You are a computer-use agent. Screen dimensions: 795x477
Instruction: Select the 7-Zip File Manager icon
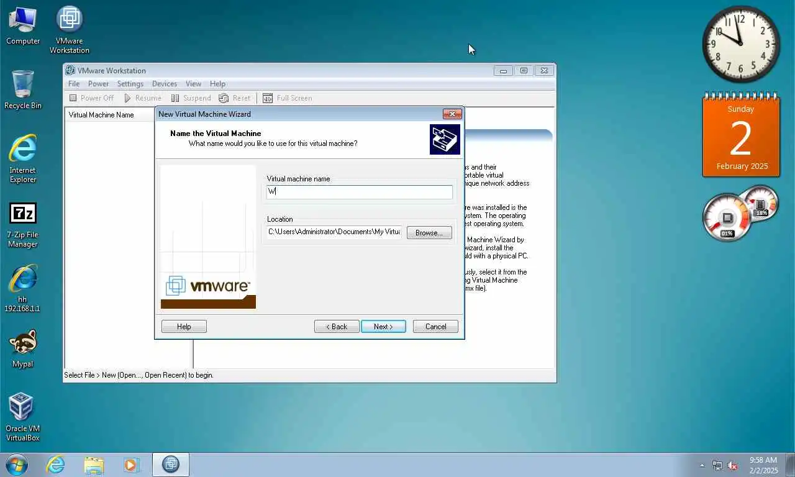point(23,225)
